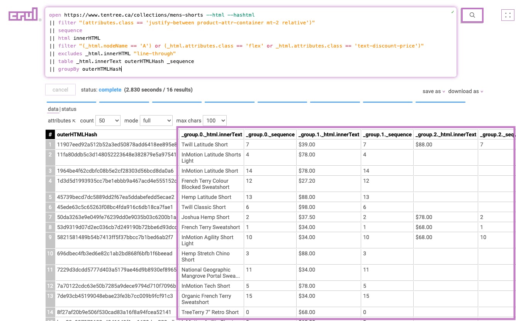Image resolution: width=516 pixels, height=321 pixels.
Task: Click the $39.00 price cell
Action: (x=329, y=144)
